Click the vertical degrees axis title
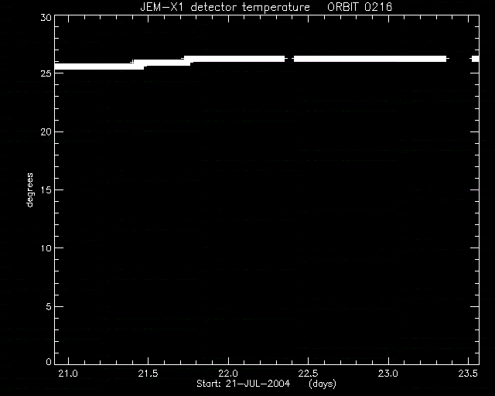This screenshot has height=396, width=495. [29, 190]
